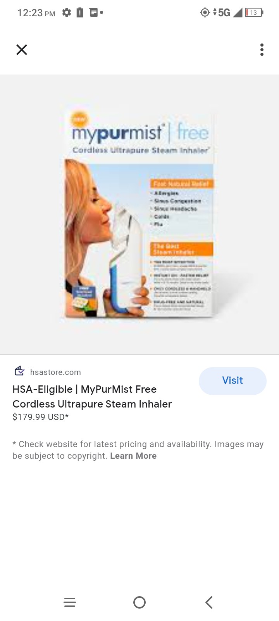279x621 pixels.
Task: Tap the HSA-Eligible MyPurMist product title
Action: tap(92, 397)
